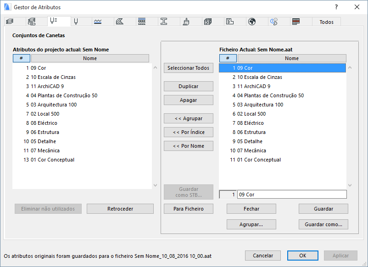
Task: Click the Guardar button
Action: (x=323, y=209)
